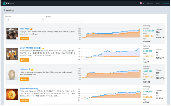Click the crown icon beside Prof Alex
This screenshot has height=106, width=171.
[x=31, y=29]
